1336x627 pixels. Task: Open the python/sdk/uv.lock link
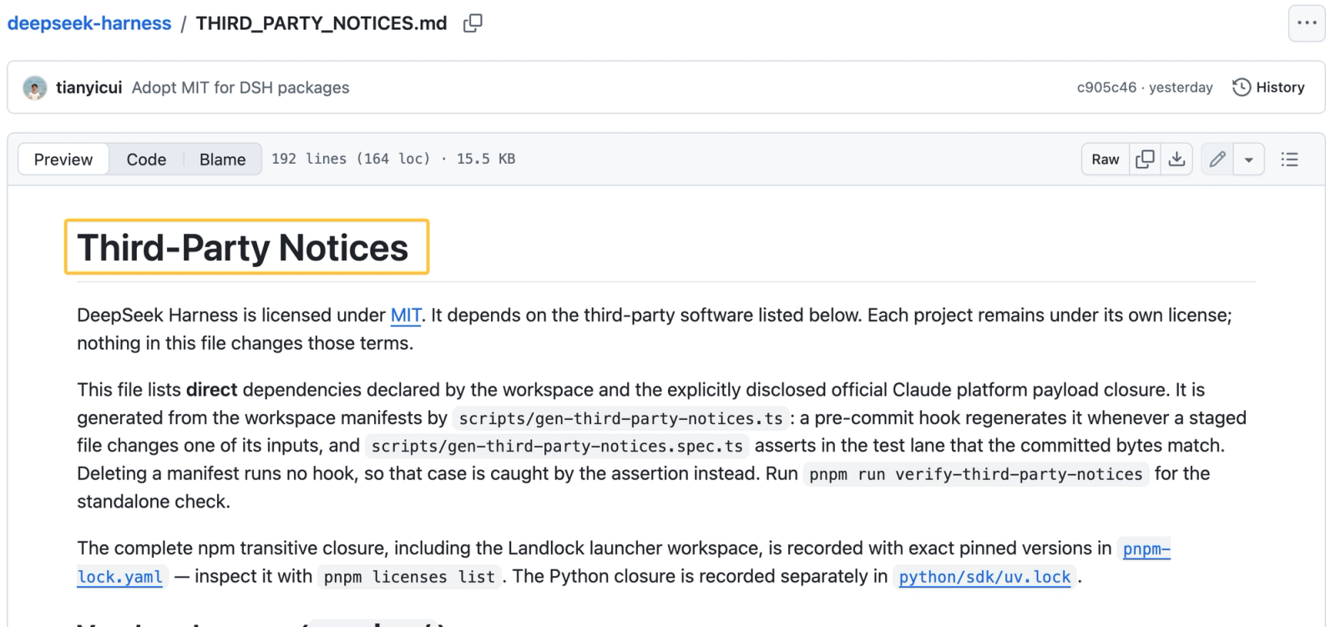(984, 577)
